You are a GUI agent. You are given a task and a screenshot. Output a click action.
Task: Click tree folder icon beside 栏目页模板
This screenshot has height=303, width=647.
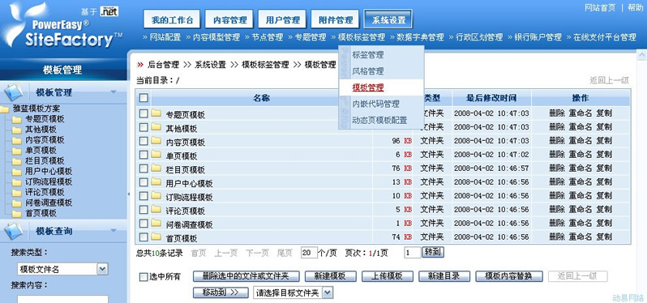(16, 161)
